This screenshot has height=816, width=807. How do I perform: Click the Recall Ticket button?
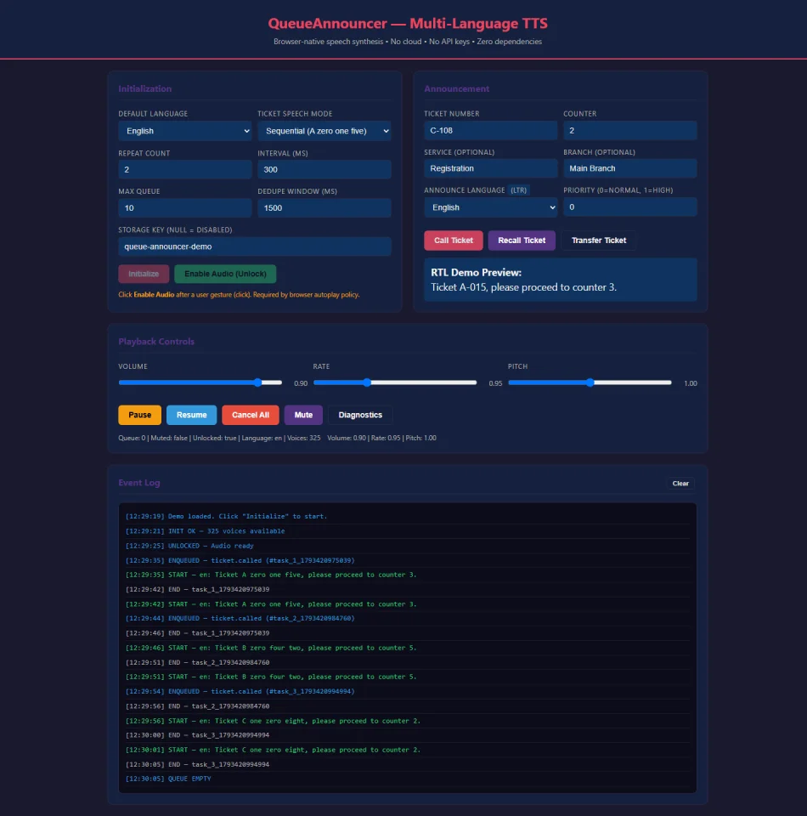tap(522, 241)
